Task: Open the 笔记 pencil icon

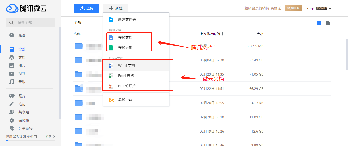Action: tap(12, 104)
